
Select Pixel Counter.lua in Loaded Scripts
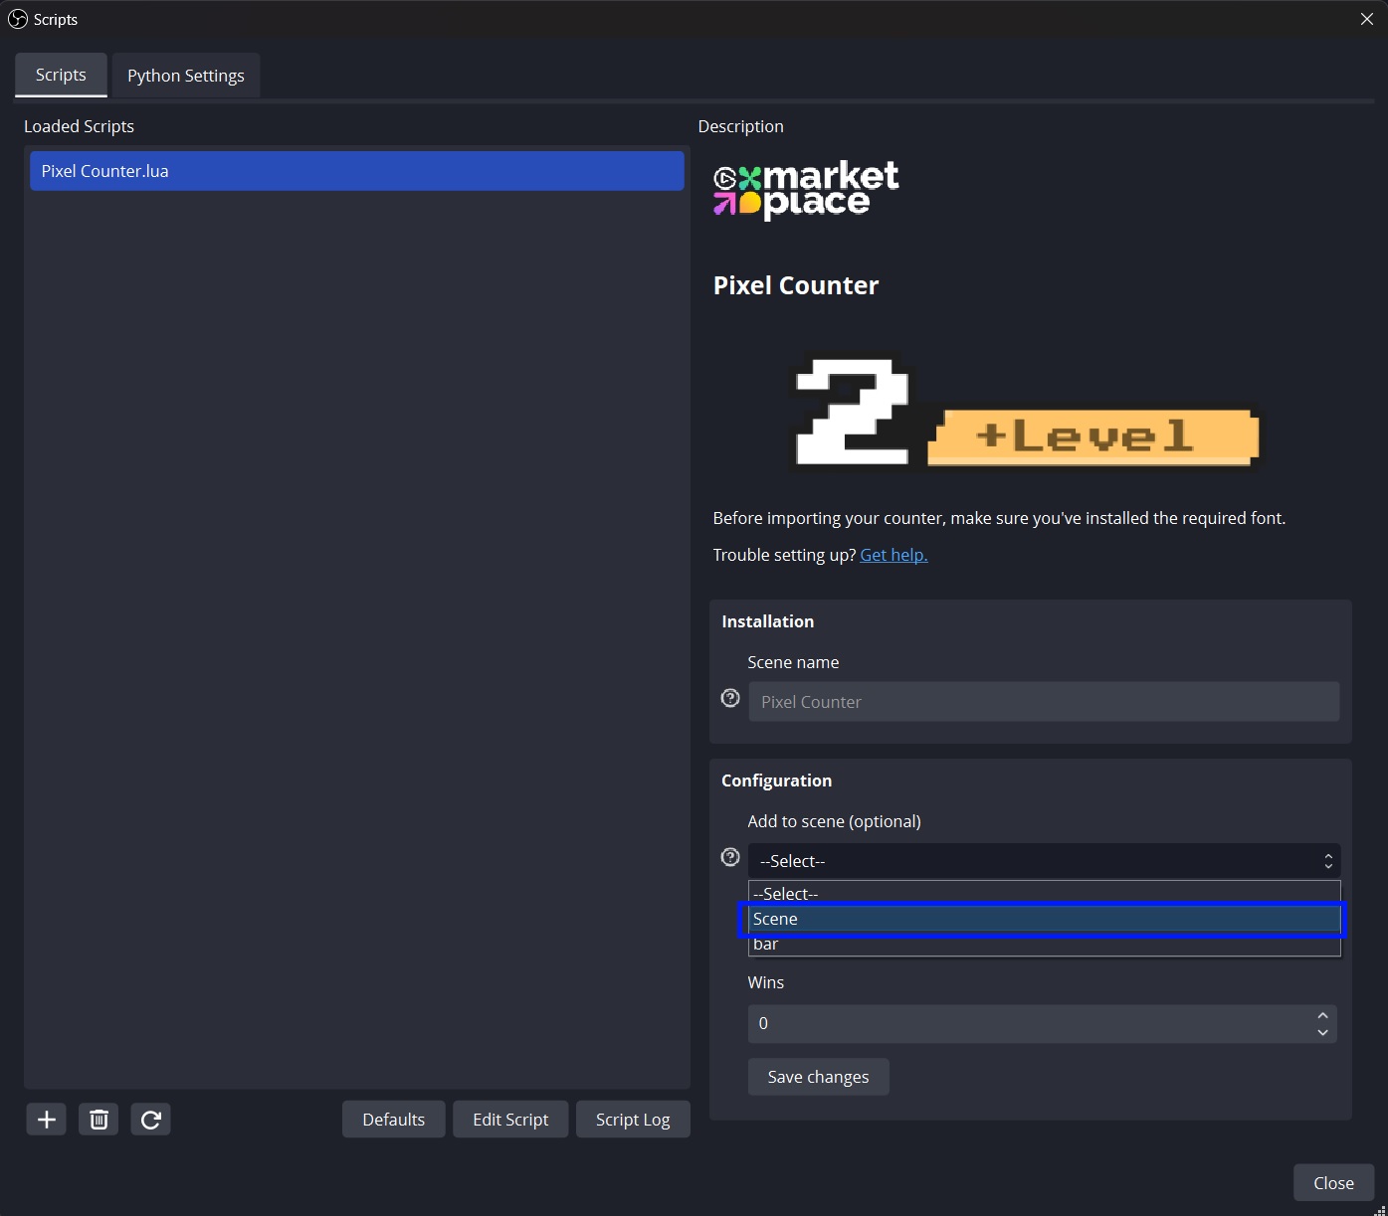(356, 171)
